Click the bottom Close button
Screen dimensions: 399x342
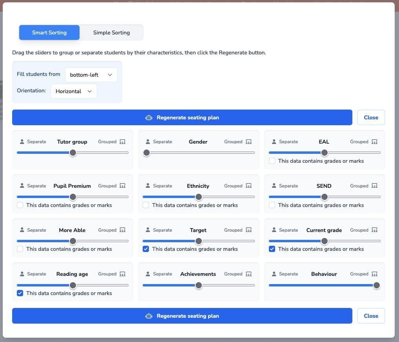(371, 316)
